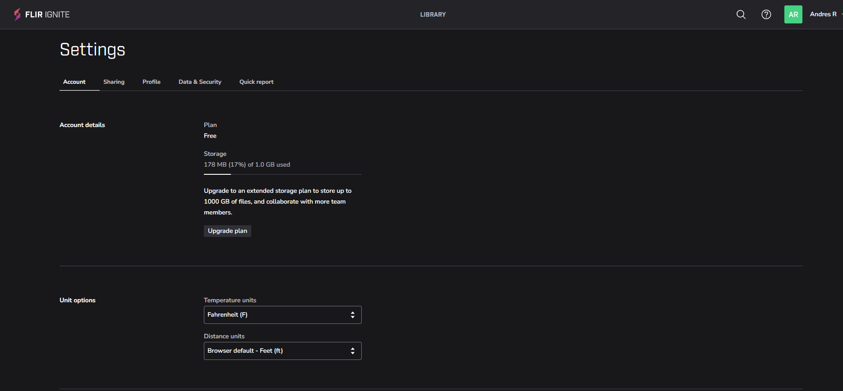Click the 'Account details' section label

pos(82,125)
